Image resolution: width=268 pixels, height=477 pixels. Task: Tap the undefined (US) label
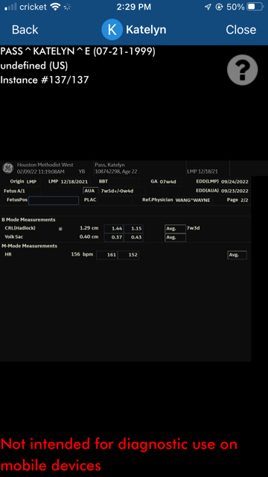click(x=34, y=66)
